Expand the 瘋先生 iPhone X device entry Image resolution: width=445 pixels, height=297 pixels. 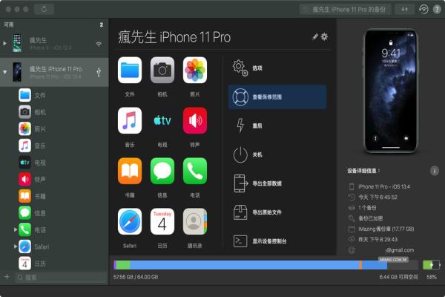click(x=4, y=43)
